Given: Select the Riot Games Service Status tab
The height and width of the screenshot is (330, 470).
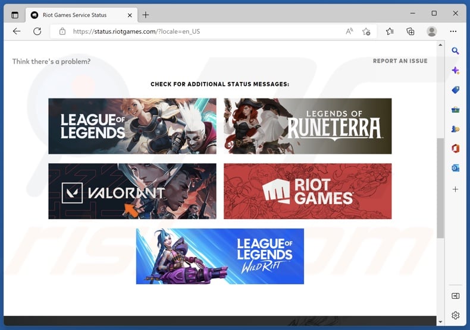Looking at the screenshot, I should [x=82, y=15].
